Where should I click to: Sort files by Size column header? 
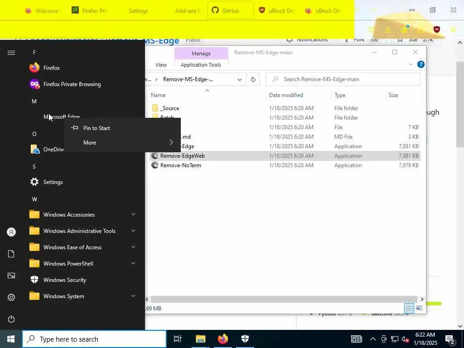click(x=393, y=95)
